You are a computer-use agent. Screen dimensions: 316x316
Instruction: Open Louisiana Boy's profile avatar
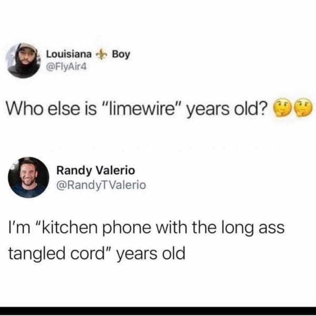(23, 61)
